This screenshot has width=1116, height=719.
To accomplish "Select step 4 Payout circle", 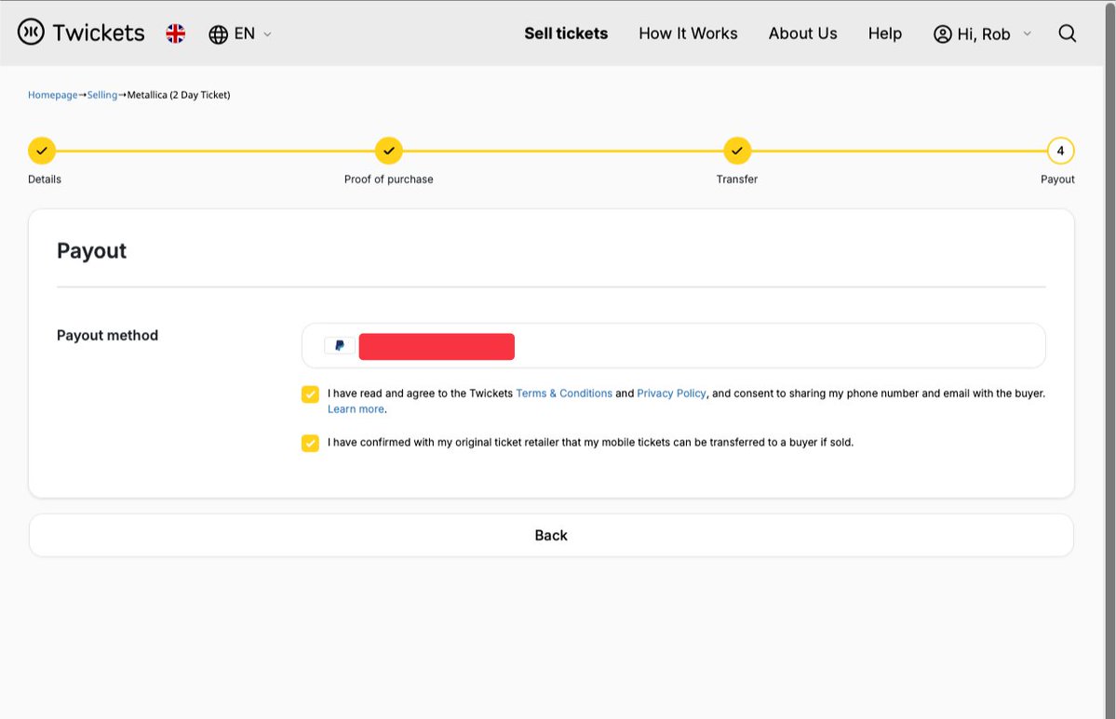I will coord(1060,151).
